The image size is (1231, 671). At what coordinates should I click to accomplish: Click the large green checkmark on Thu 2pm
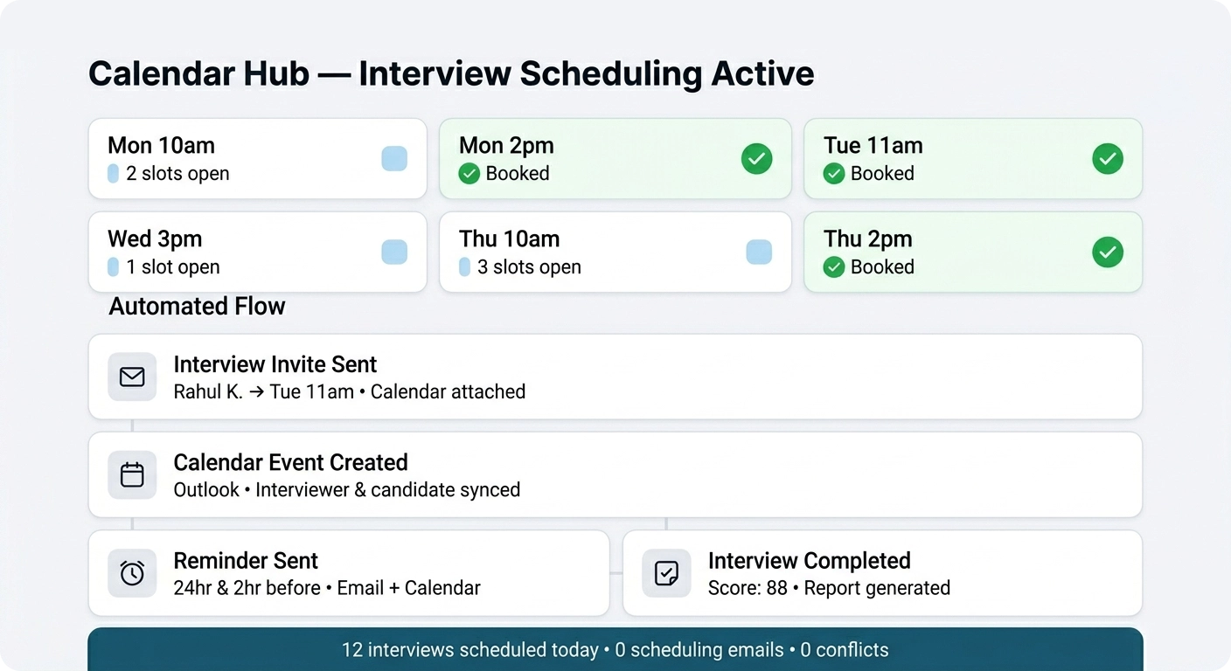(1108, 252)
